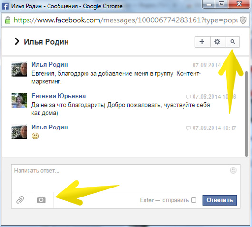Click the Илья Родин conversation title
Image resolution: width=252 pixels, height=227 pixels.
coord(46,42)
